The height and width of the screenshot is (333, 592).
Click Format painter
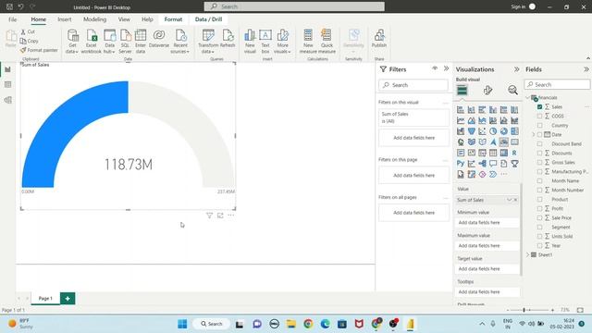click(39, 50)
